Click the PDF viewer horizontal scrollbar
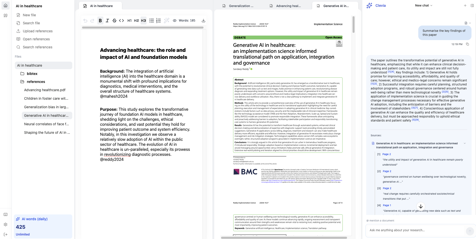476x239 pixels. pyautogui.click(x=284, y=237)
